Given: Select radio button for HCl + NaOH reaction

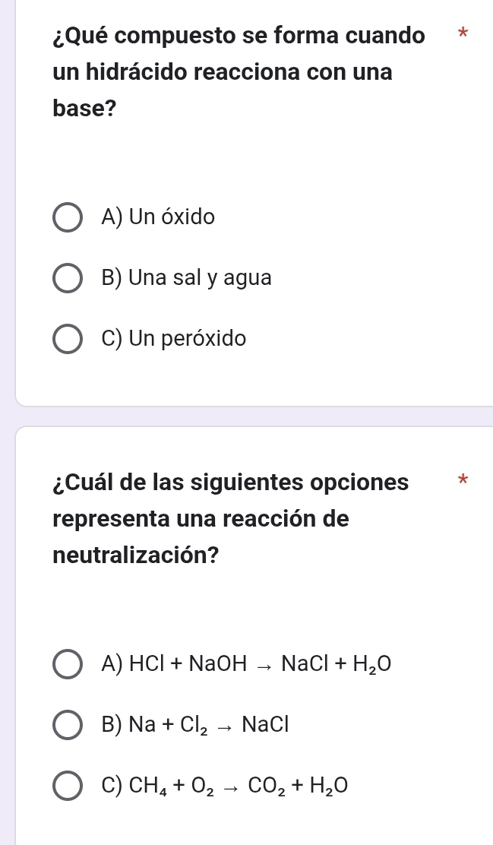Looking at the screenshot, I should coord(67,664).
